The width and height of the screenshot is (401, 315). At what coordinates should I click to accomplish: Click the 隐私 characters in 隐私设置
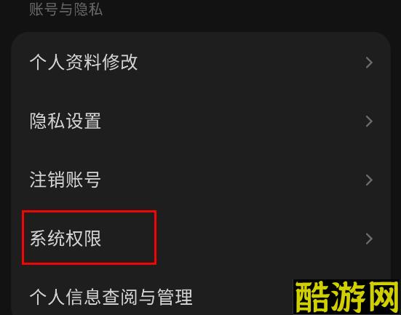pos(47,121)
